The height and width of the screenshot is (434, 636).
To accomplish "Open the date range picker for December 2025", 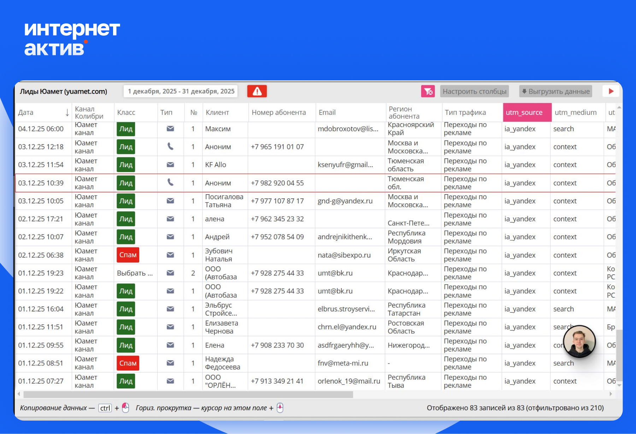I will coord(181,91).
